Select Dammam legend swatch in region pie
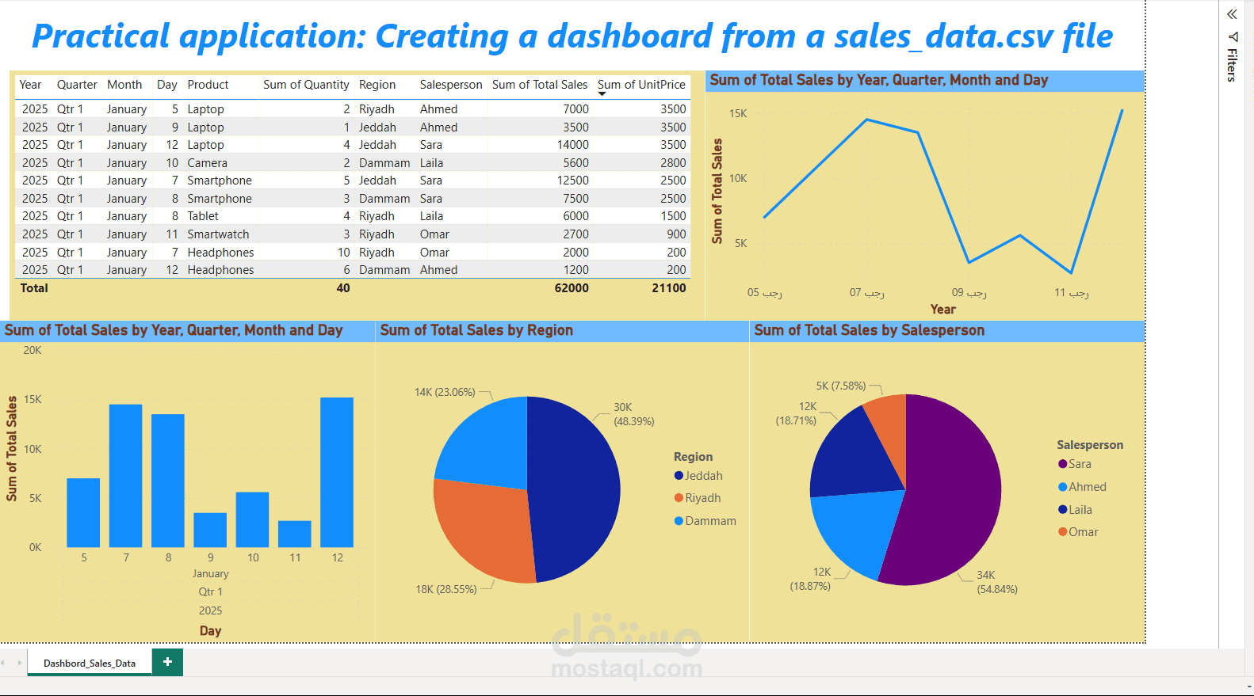 click(679, 521)
